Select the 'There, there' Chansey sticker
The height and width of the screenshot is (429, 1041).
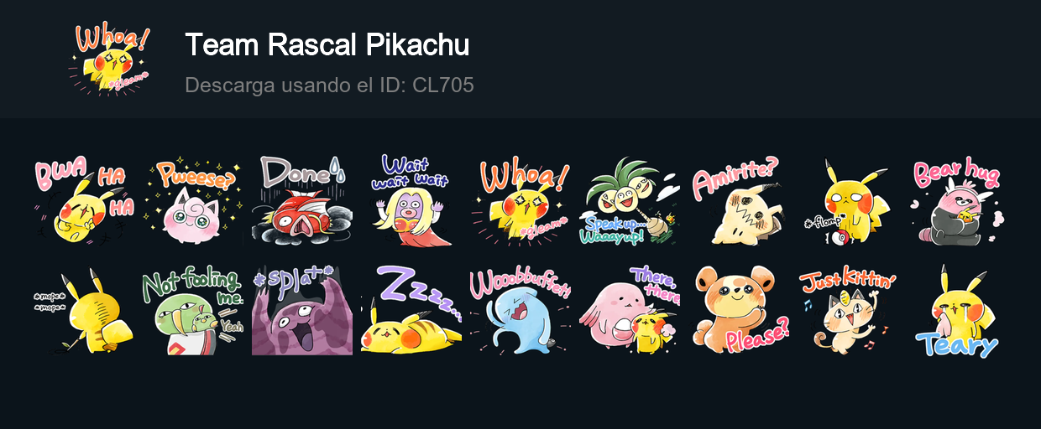(x=630, y=310)
